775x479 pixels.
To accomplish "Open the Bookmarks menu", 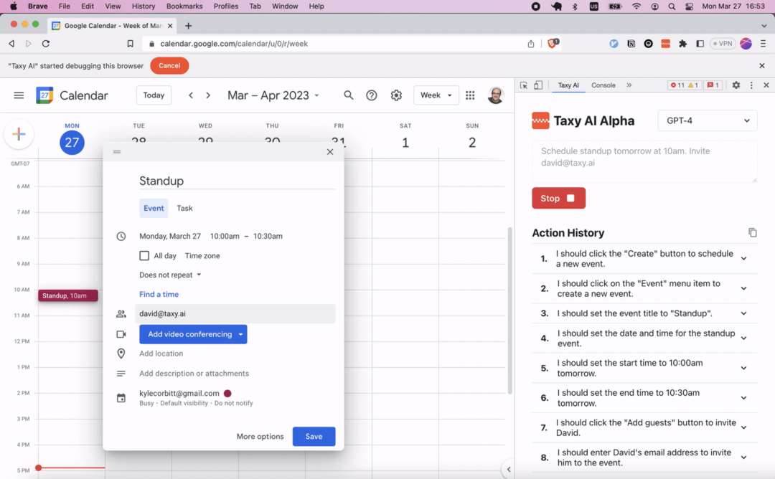I will tap(184, 6).
